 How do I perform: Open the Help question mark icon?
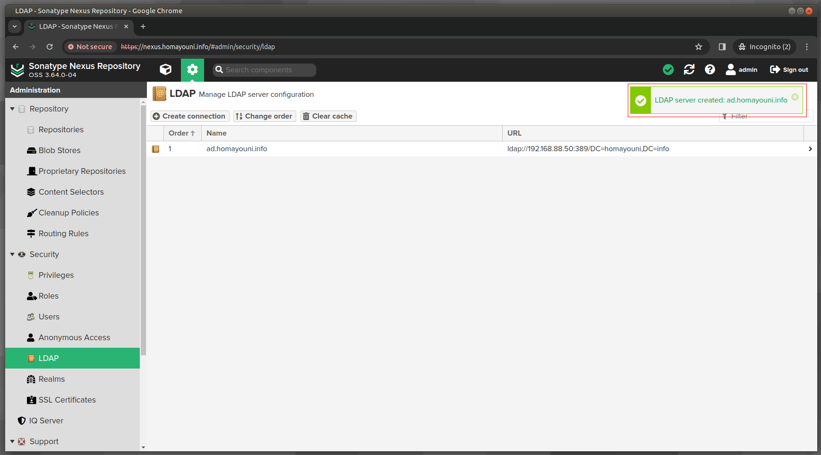pos(710,70)
